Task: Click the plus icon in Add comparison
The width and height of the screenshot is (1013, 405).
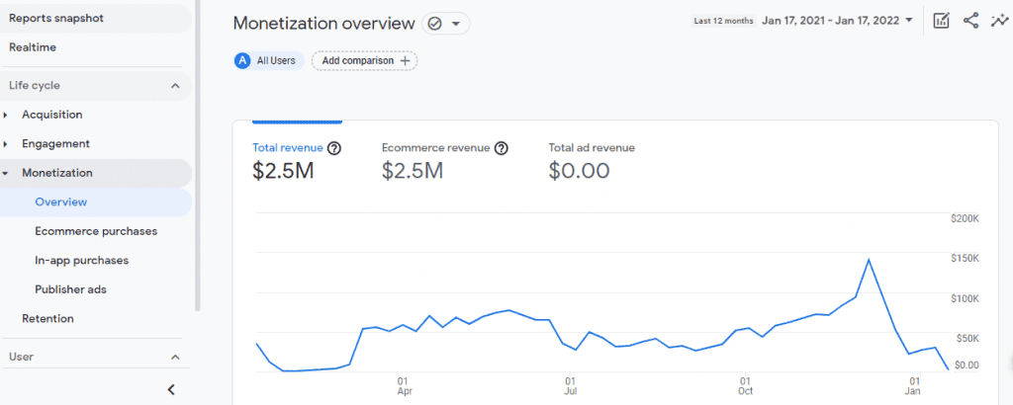Action: [406, 60]
